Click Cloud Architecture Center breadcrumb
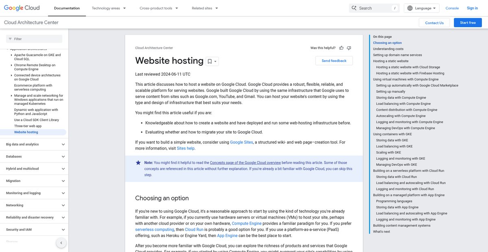The width and height of the screenshot is (488, 252). point(154,48)
